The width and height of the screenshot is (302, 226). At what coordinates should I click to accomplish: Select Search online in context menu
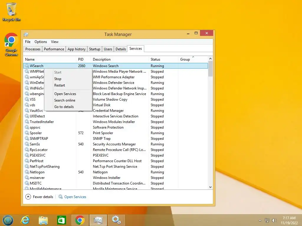click(68, 100)
